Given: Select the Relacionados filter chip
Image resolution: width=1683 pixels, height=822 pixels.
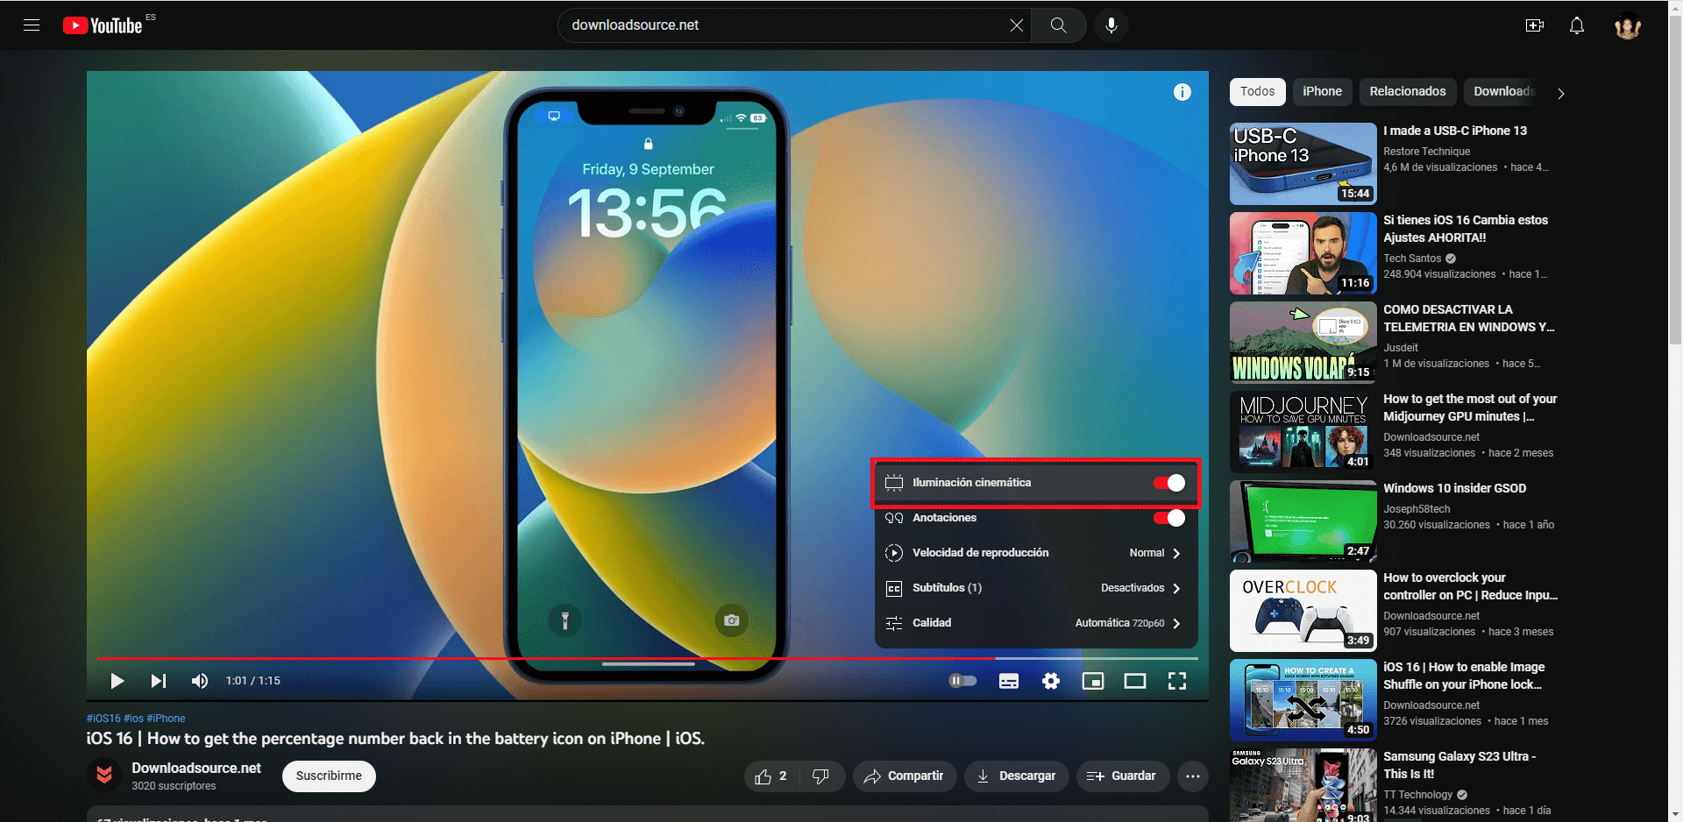Looking at the screenshot, I should point(1408,92).
